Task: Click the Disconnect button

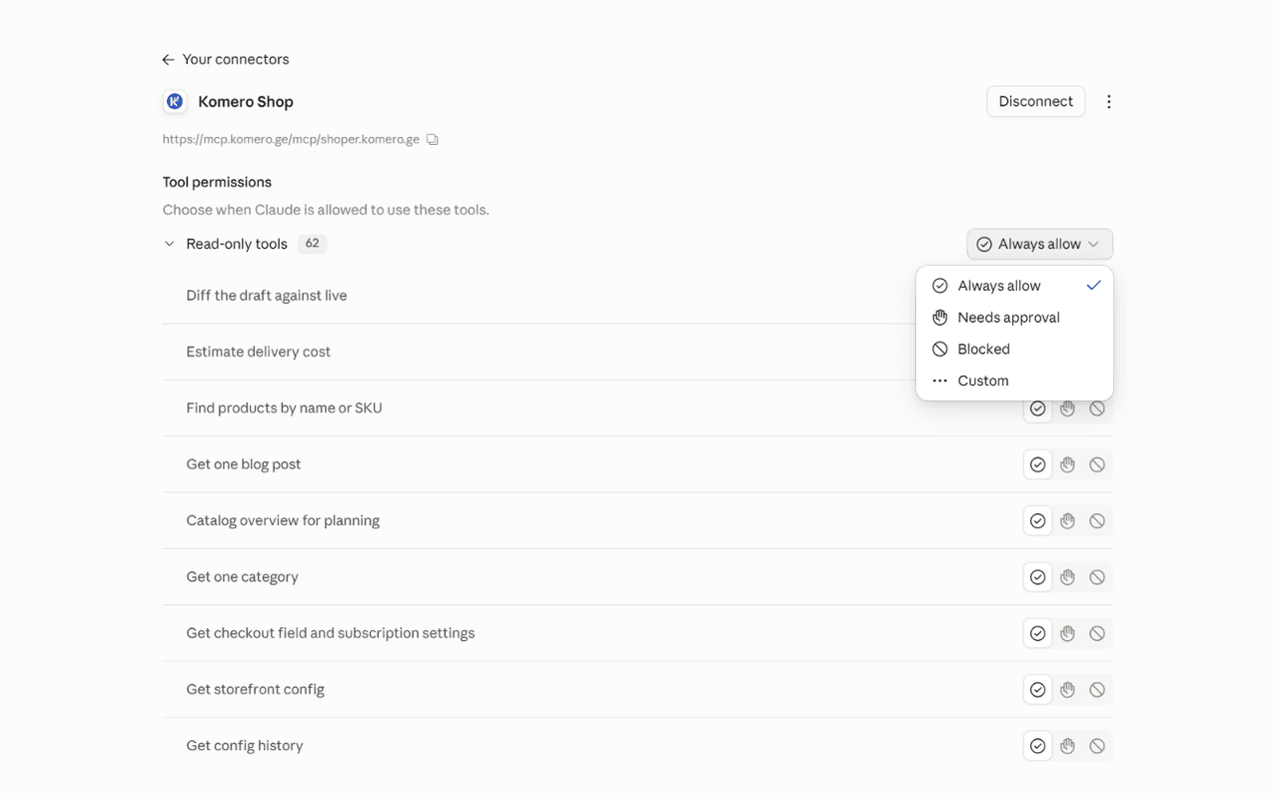Action: 1035,101
